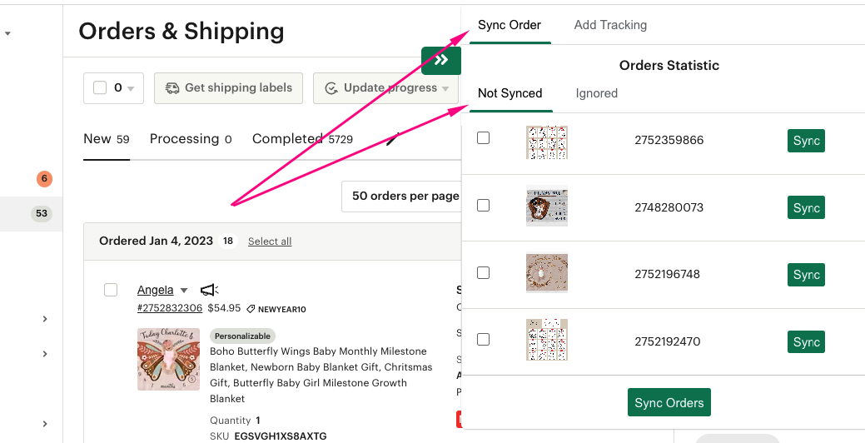This screenshot has height=443, width=865.
Task: Click Select all link for Jan 4
Action: click(x=270, y=241)
